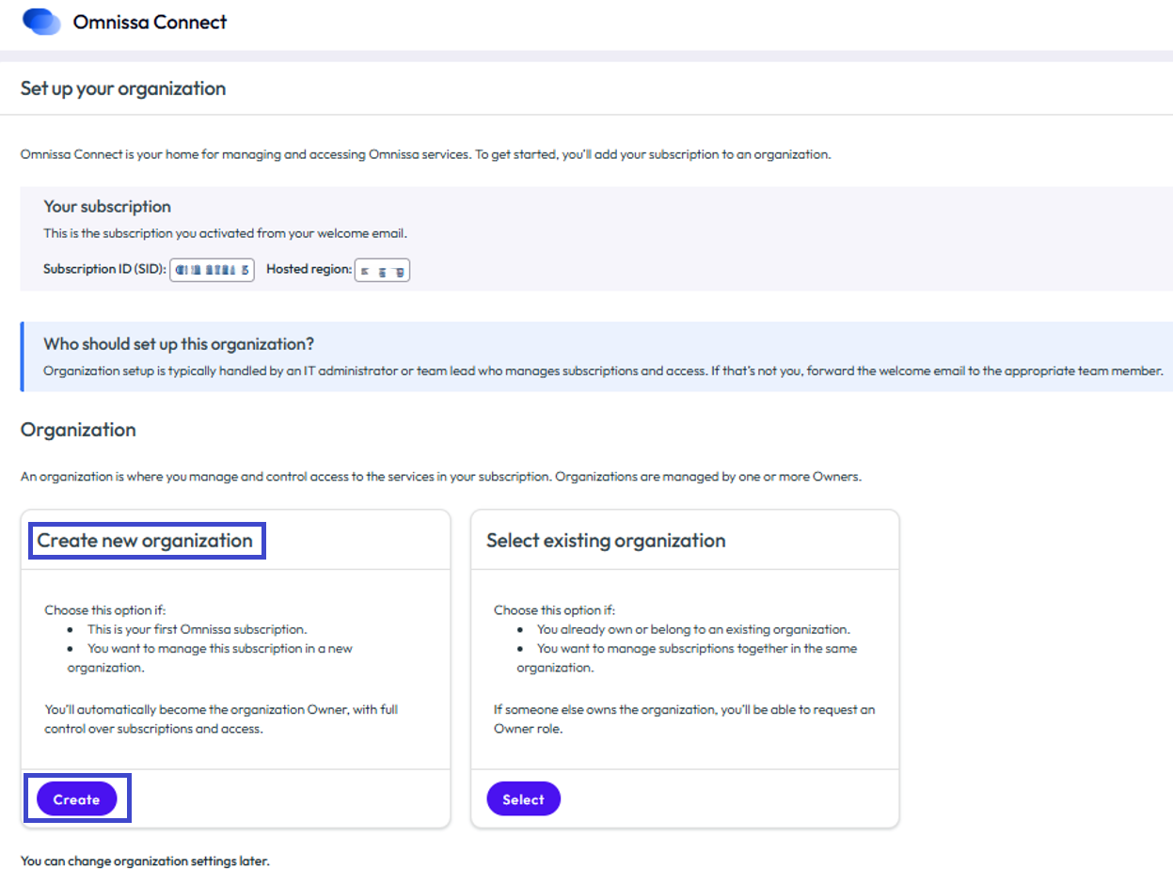Click "You can change organization settings later." text
The image size is (1173, 884).
(x=145, y=860)
